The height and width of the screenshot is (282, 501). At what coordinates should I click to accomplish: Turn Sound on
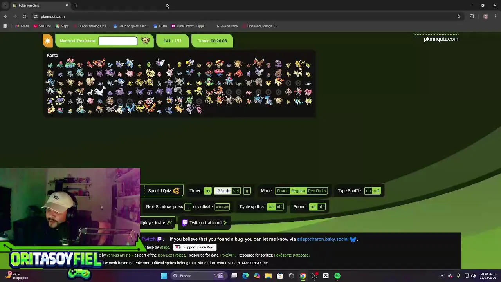pyautogui.click(x=313, y=207)
